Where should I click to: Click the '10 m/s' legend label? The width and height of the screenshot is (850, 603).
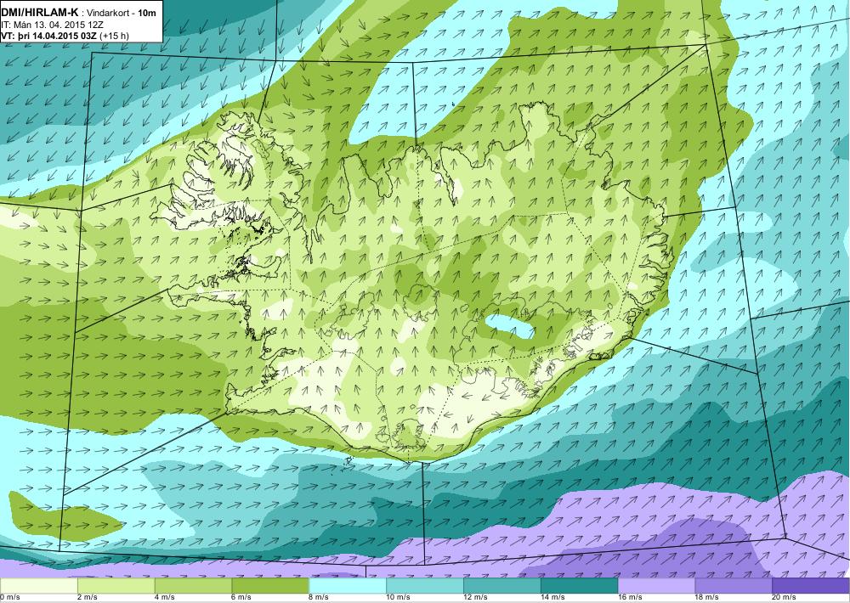[x=399, y=598]
